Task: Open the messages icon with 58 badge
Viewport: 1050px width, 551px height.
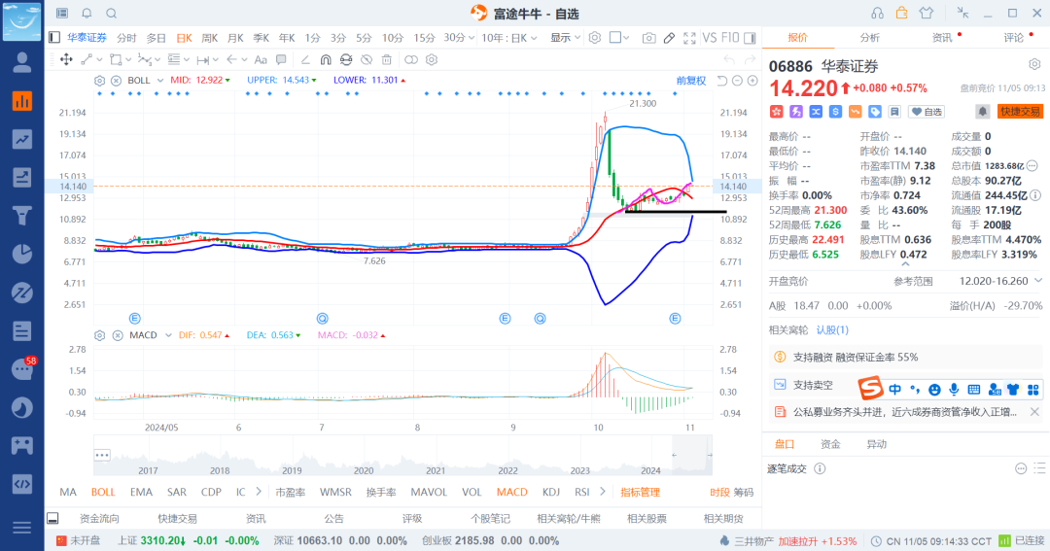Action: click(23, 368)
